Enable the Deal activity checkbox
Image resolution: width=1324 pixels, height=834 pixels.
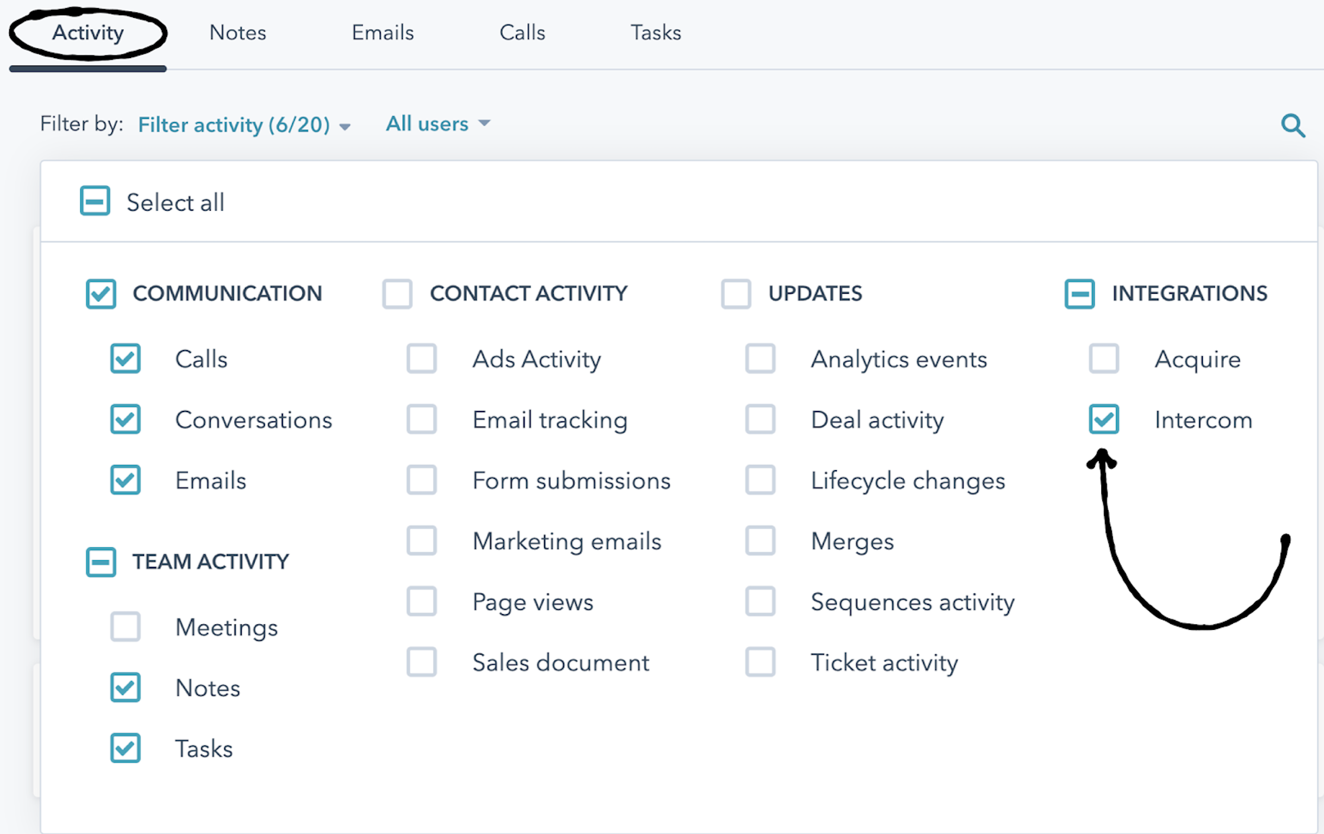pos(759,419)
